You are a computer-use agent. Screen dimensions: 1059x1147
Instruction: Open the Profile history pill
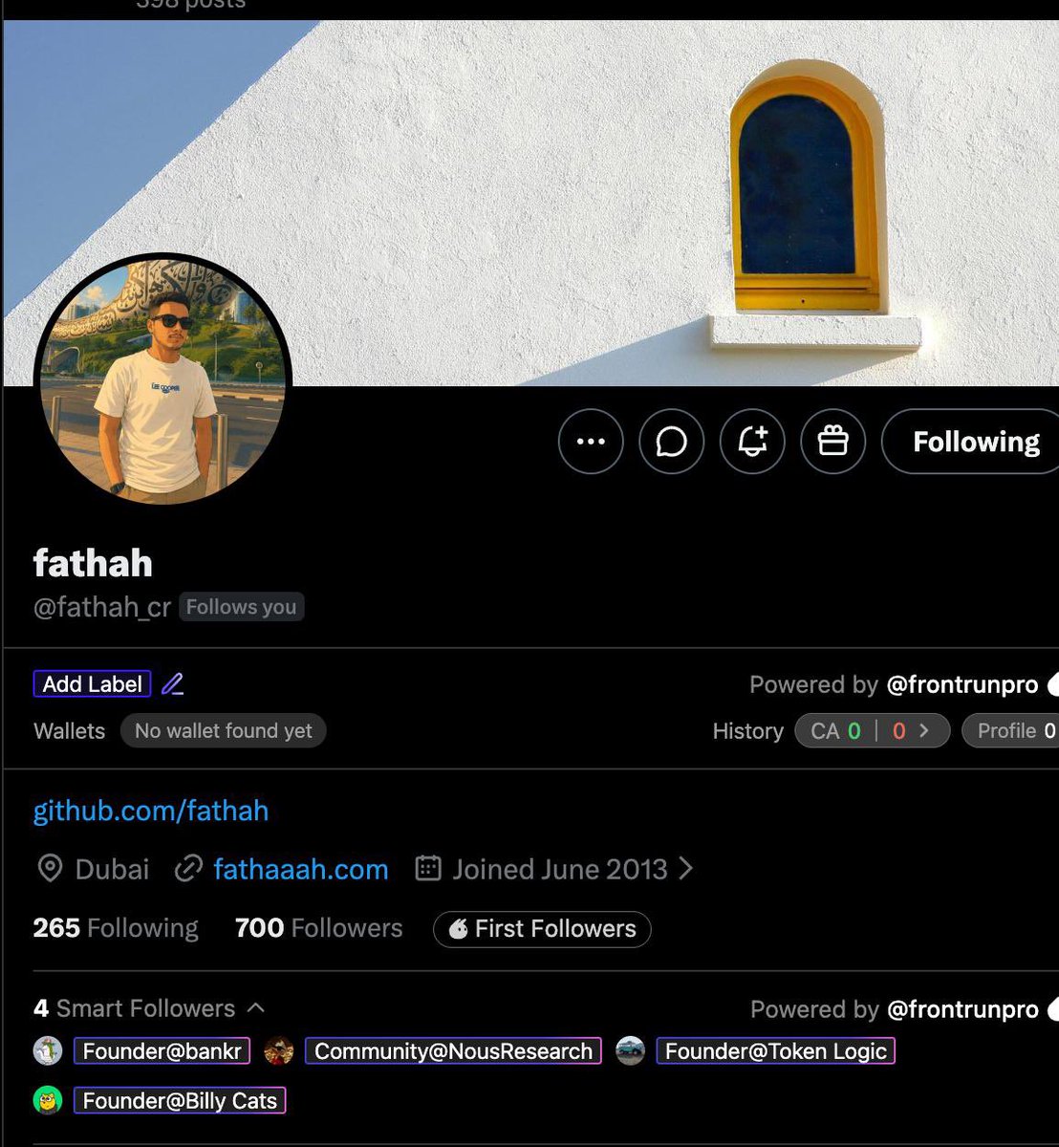(1010, 731)
